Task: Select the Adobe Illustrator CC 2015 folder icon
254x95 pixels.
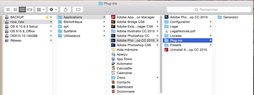Action: [113, 31]
